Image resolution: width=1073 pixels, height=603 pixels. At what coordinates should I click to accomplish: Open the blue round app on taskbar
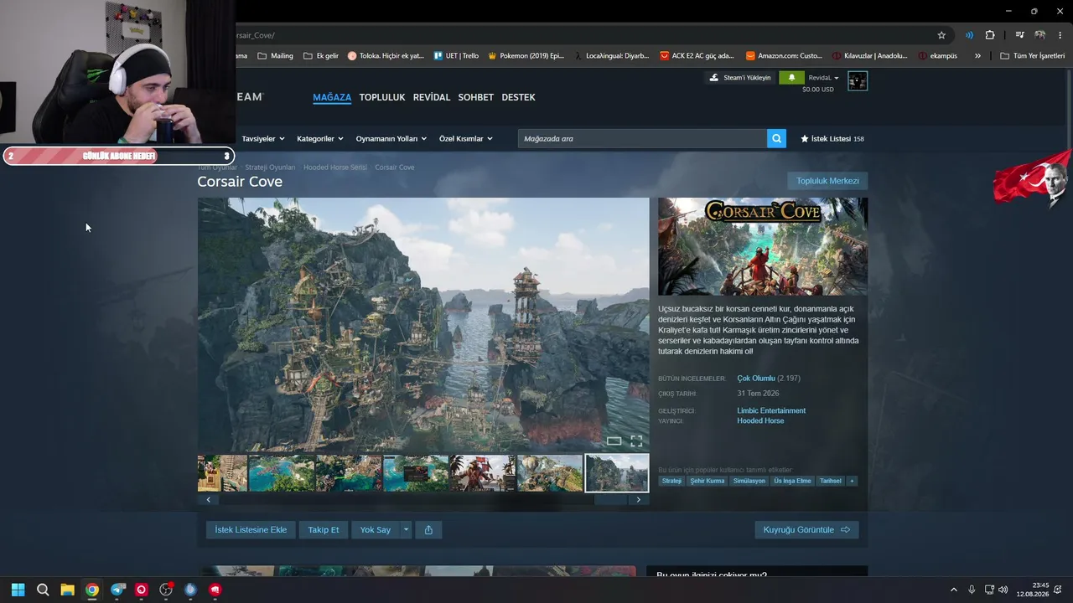[x=190, y=590]
